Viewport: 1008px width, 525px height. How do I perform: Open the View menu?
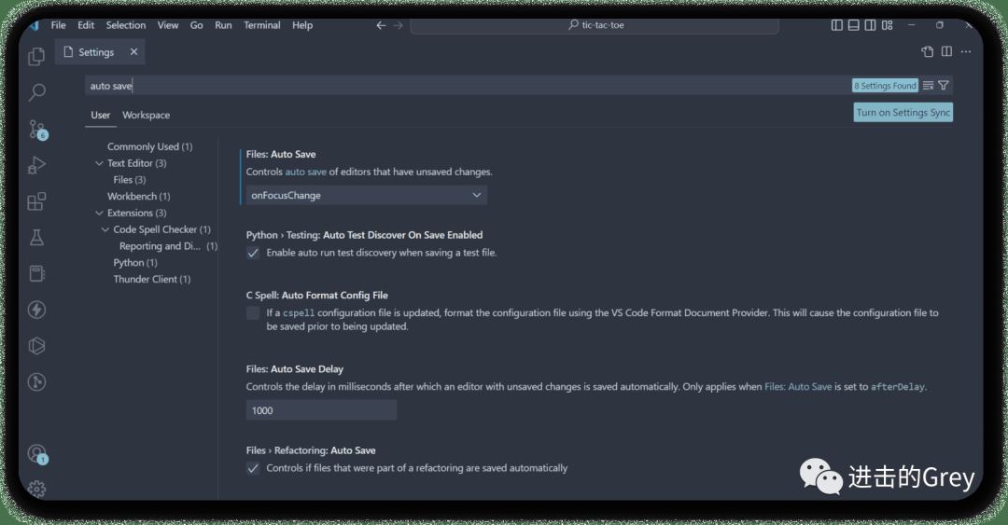(x=168, y=25)
